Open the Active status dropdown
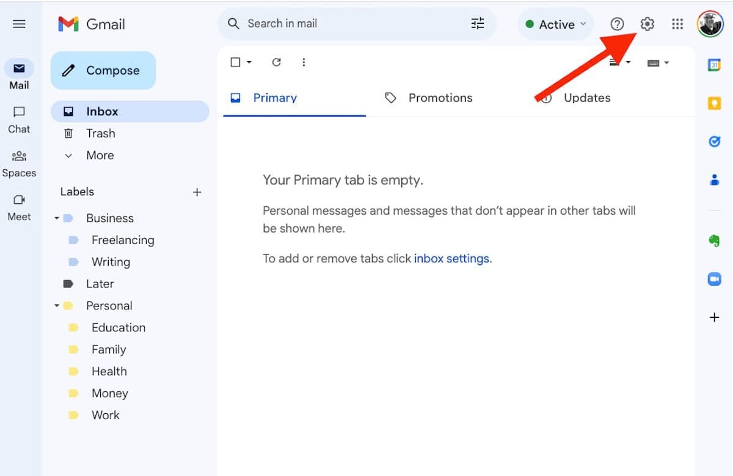Screen dimensions: 733x476 555,24
